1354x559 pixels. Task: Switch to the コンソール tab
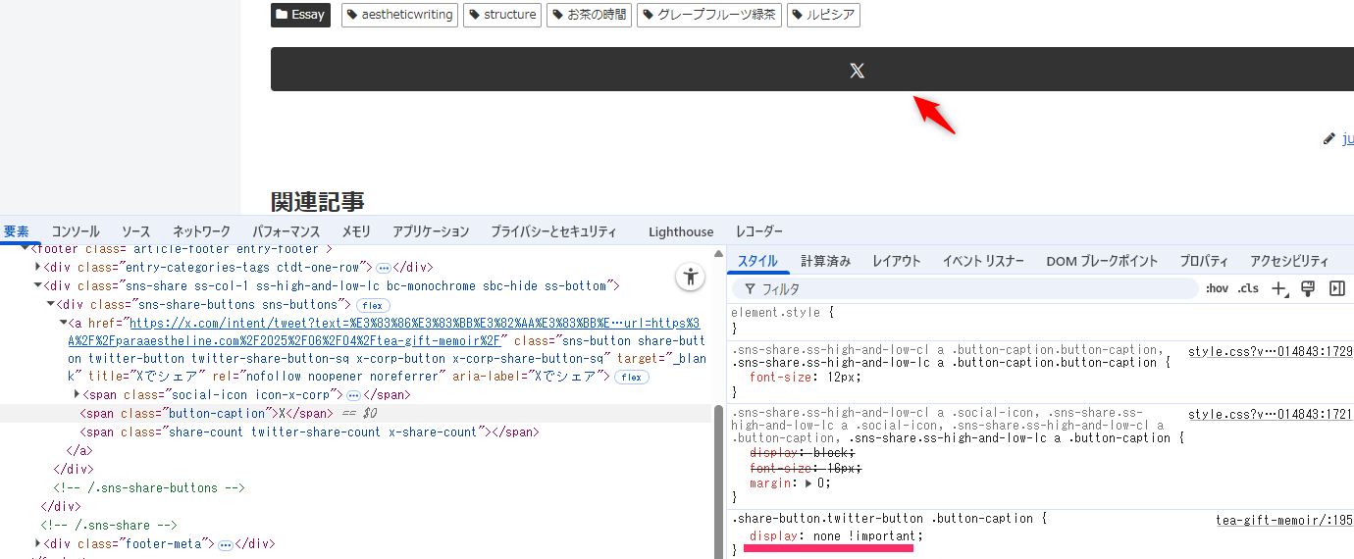point(76,231)
